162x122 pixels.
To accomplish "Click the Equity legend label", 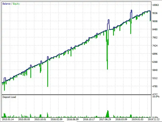I will [x=16, y=4].
